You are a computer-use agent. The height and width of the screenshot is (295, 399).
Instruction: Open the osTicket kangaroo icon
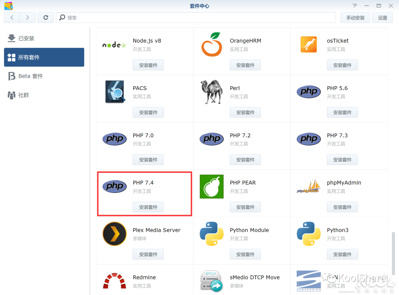[308, 44]
